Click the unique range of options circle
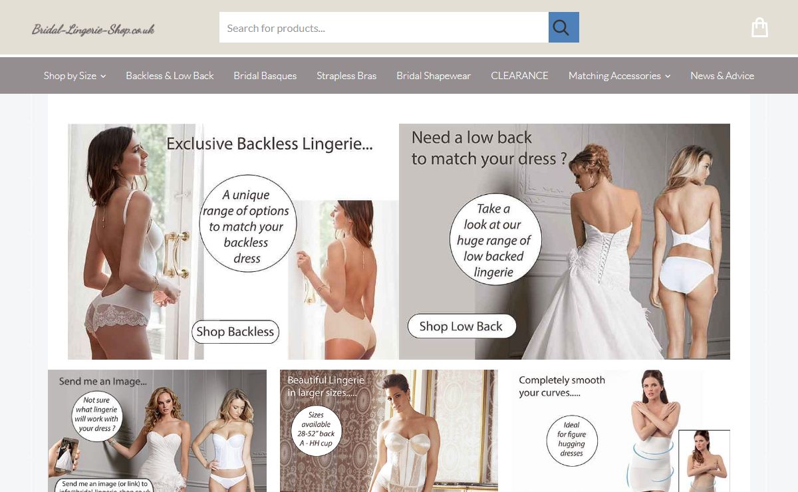 [248, 224]
